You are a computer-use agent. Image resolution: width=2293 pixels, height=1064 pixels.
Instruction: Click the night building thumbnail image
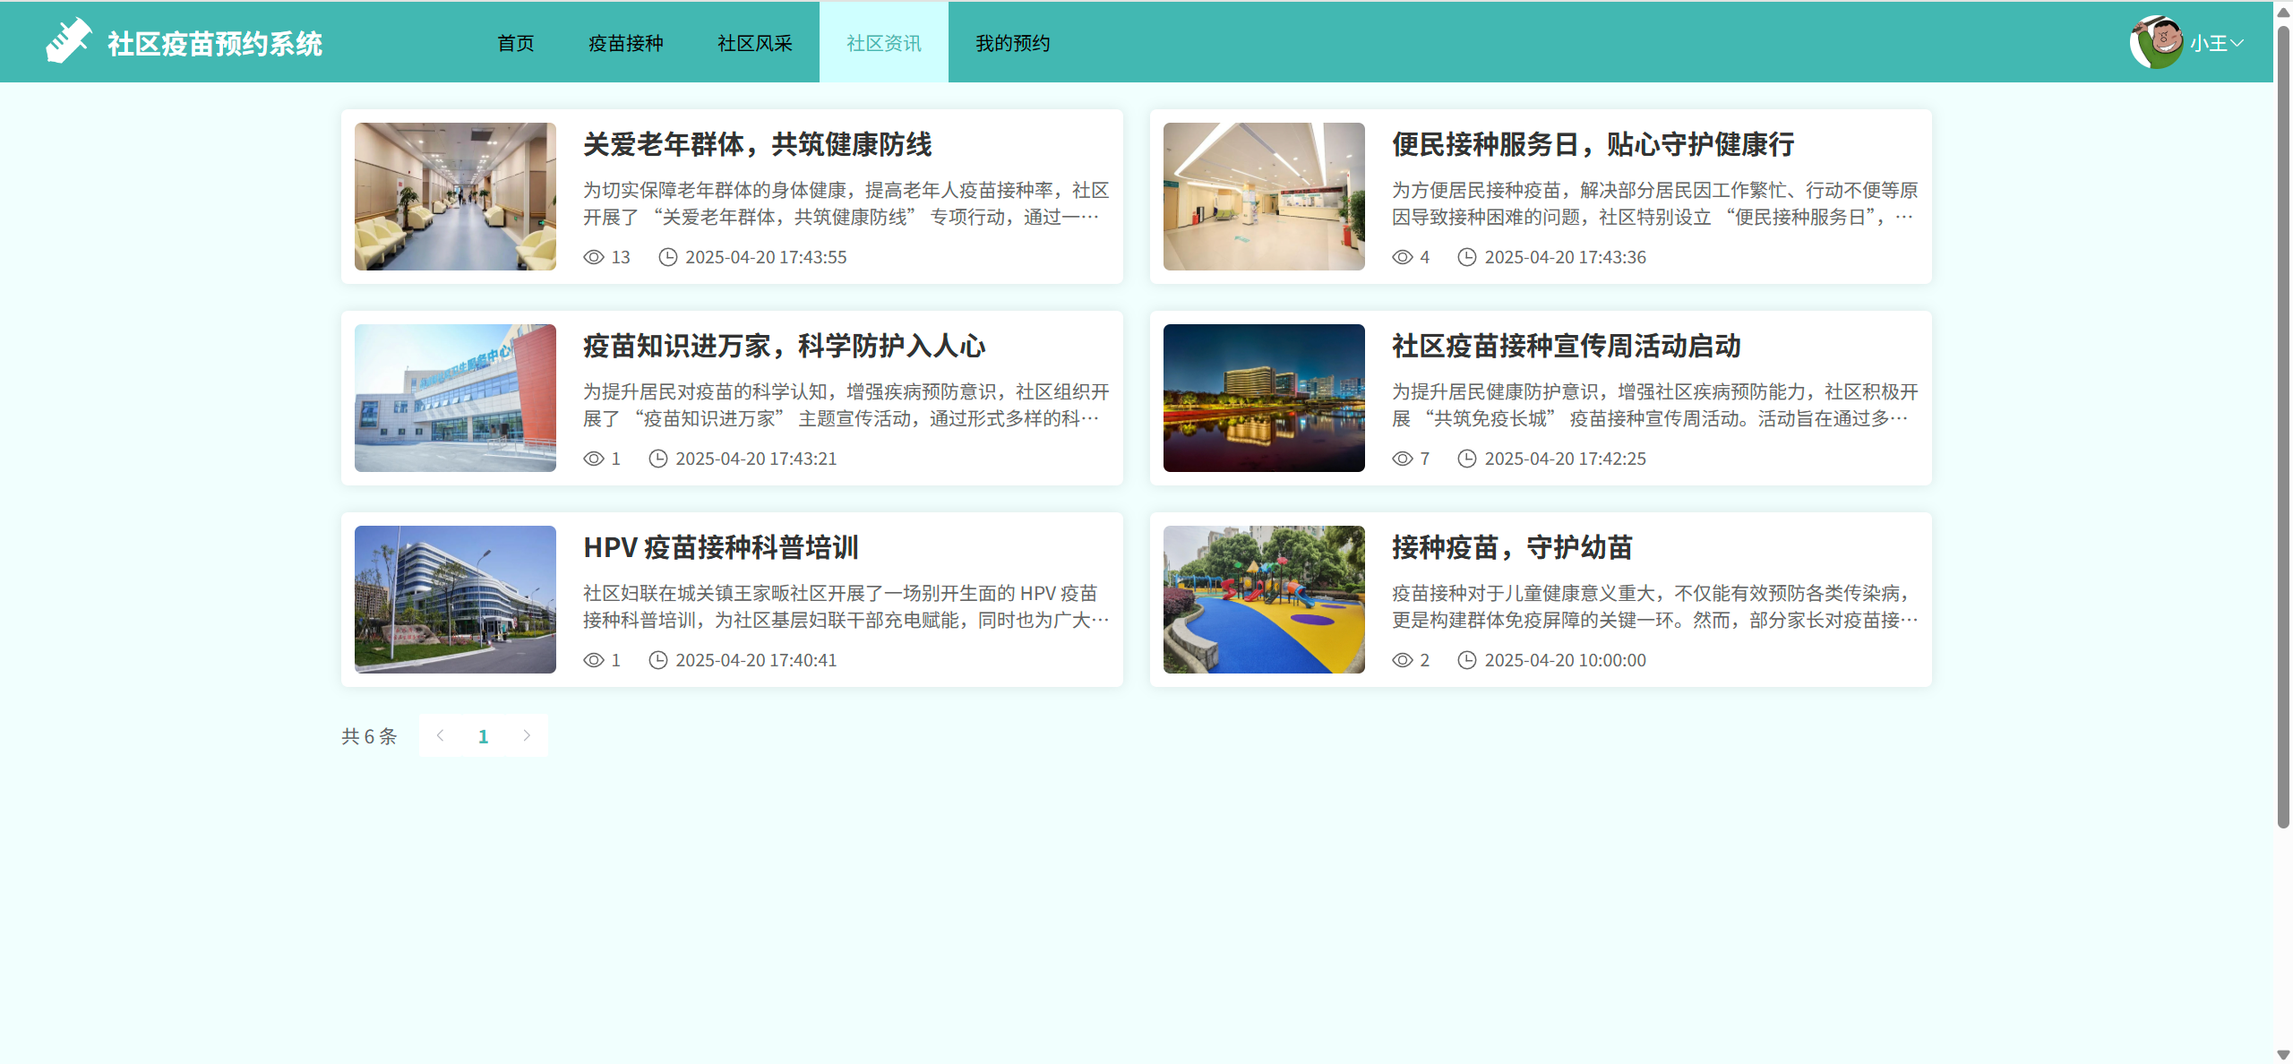click(x=1263, y=398)
